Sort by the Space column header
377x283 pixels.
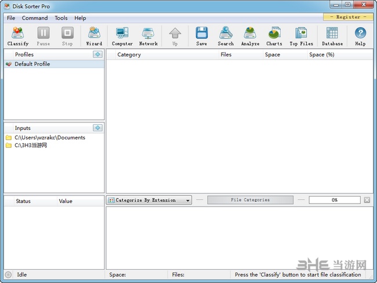(285, 55)
